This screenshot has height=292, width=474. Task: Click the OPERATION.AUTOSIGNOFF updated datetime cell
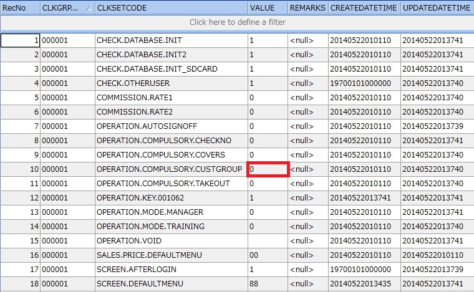[436, 126]
